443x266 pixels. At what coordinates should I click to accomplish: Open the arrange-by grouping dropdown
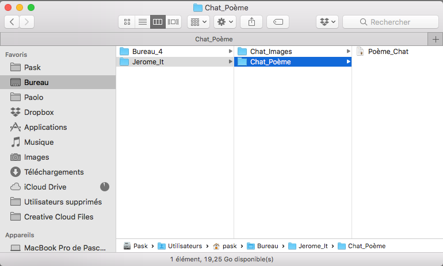pyautogui.click(x=198, y=22)
